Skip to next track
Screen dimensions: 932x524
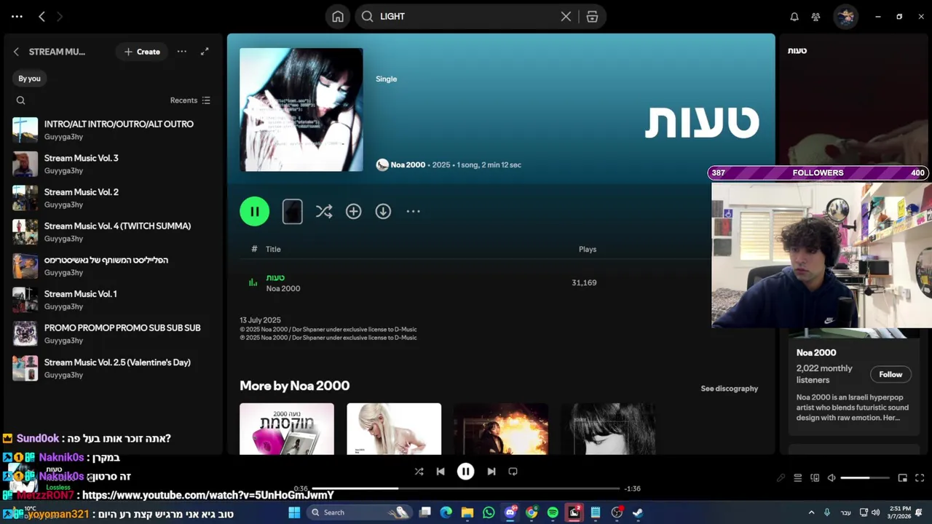click(x=491, y=472)
